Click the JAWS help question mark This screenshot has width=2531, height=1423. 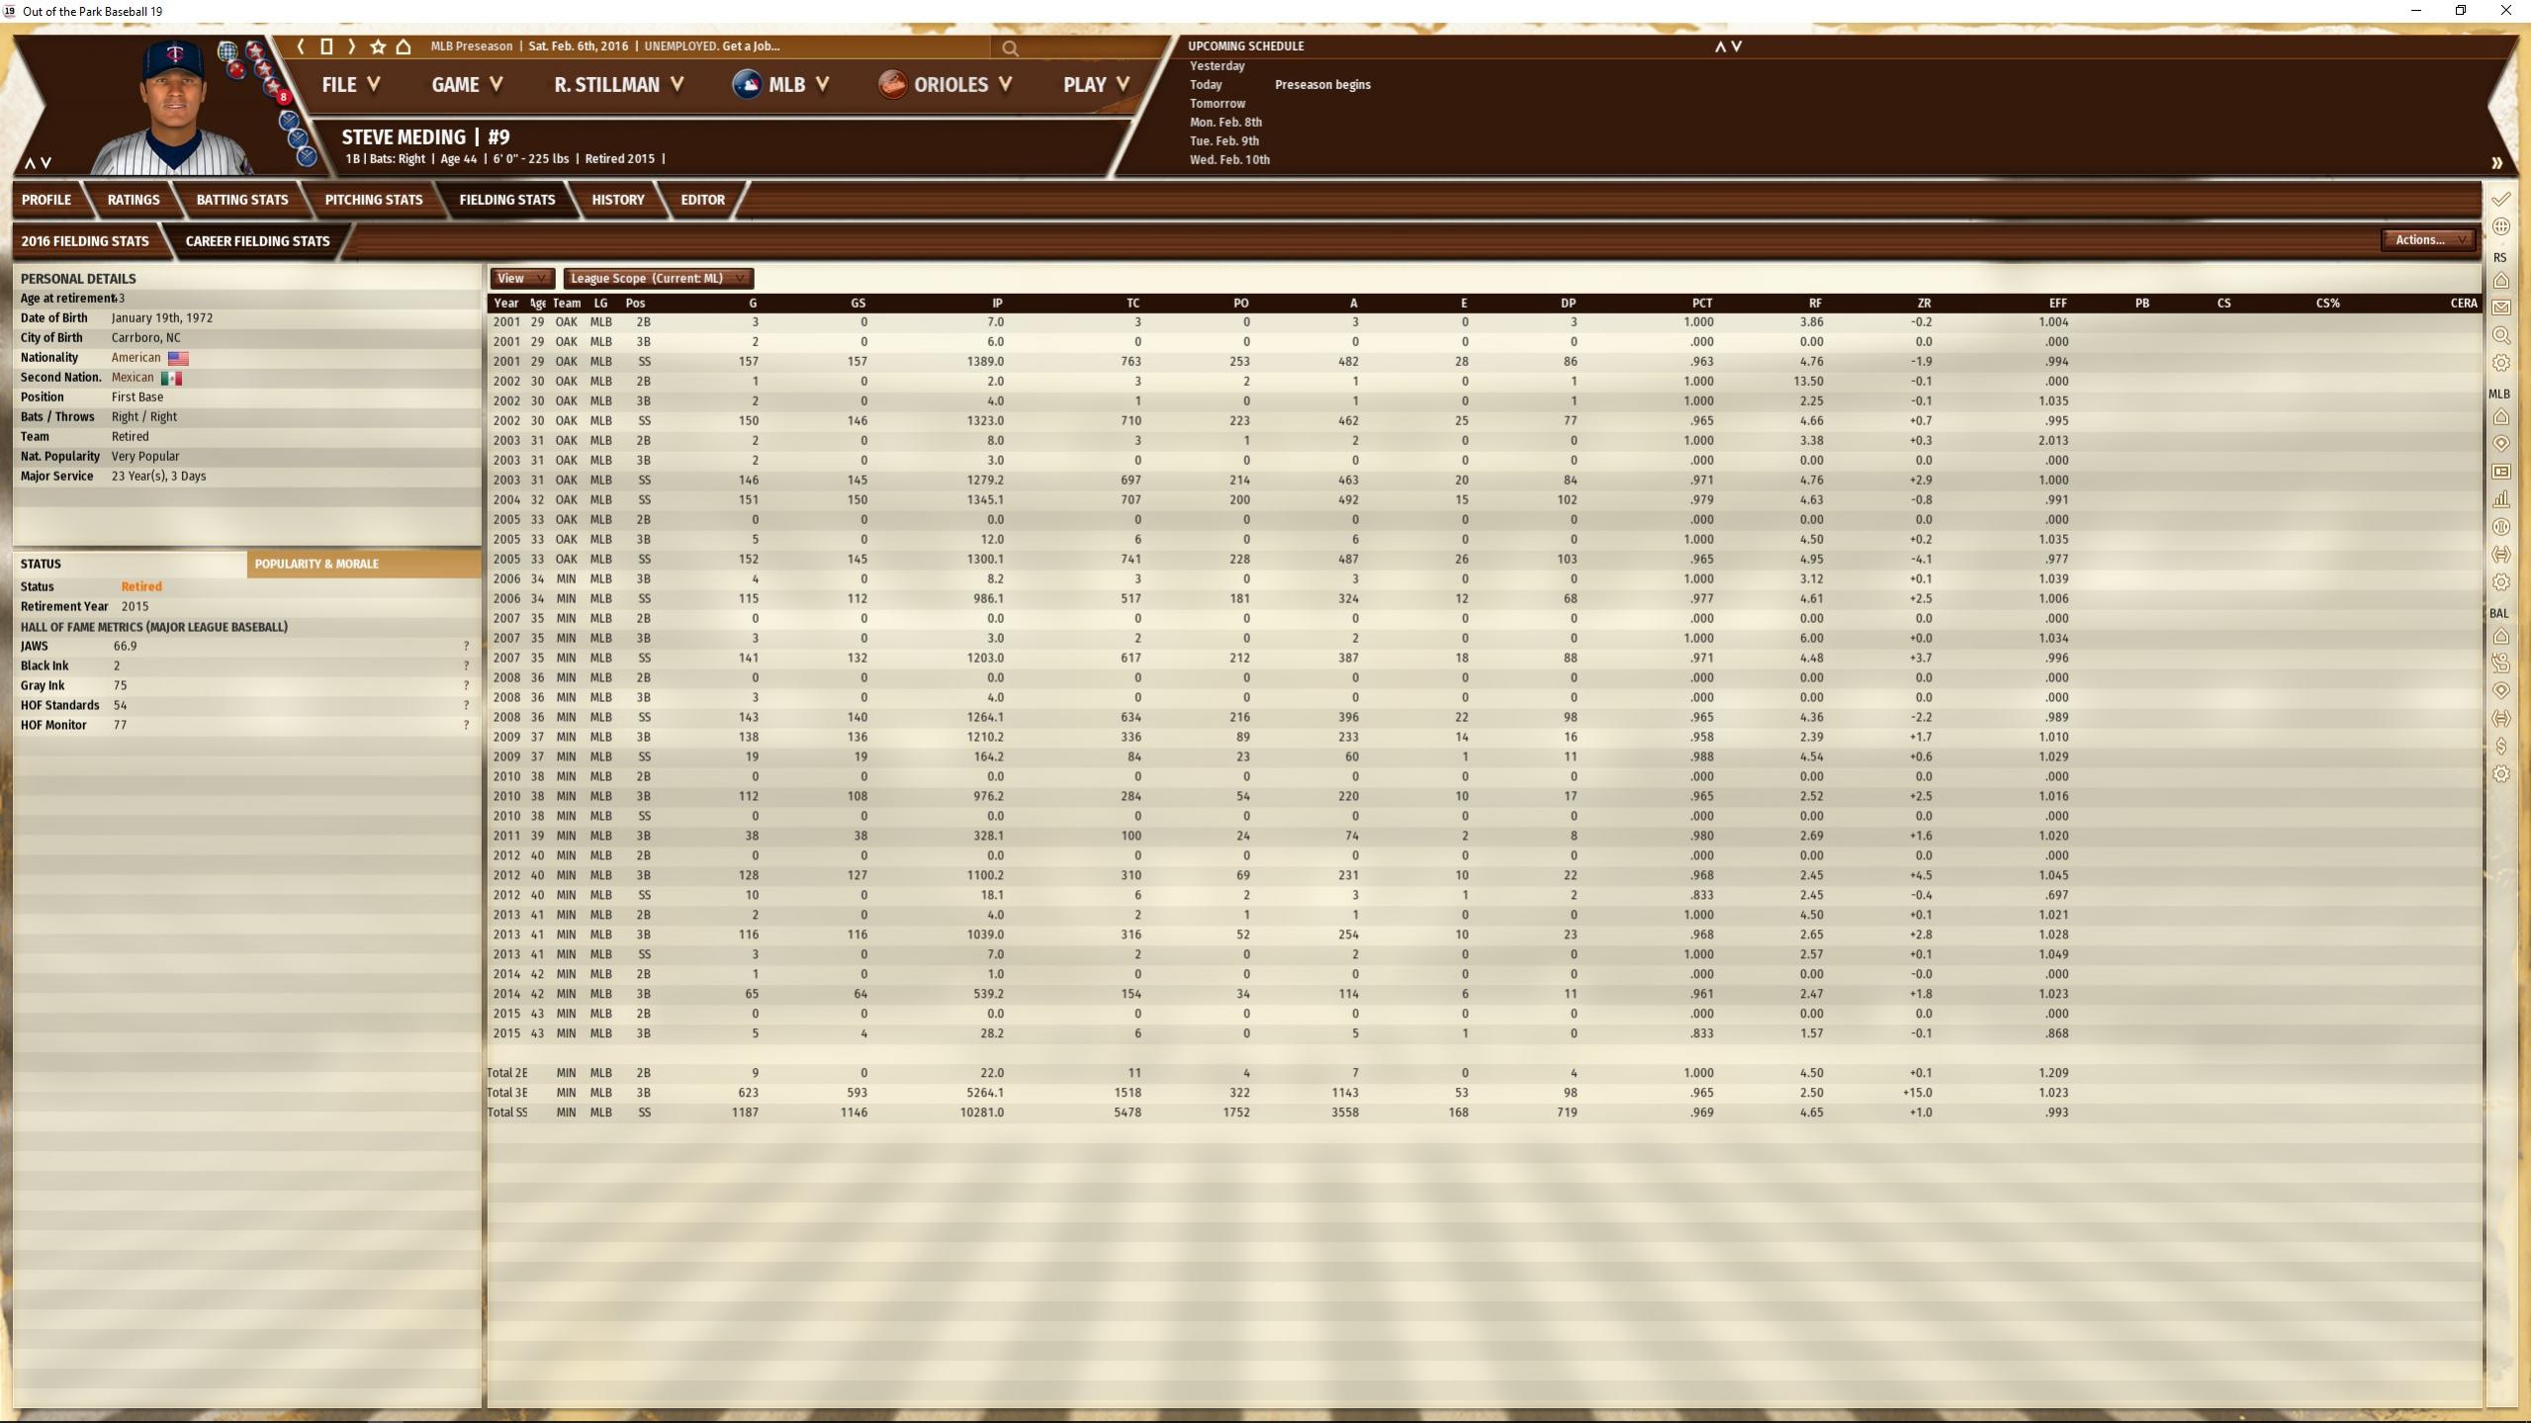[466, 647]
